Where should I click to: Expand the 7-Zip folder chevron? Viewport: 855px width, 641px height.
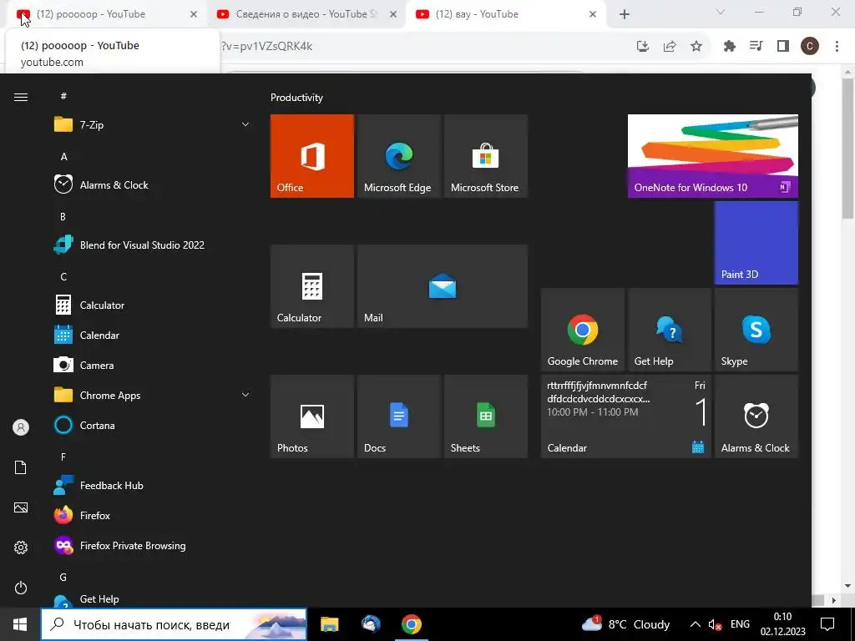click(x=245, y=125)
